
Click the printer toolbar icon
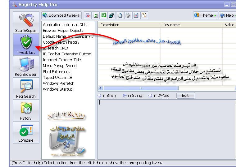[128, 15]
